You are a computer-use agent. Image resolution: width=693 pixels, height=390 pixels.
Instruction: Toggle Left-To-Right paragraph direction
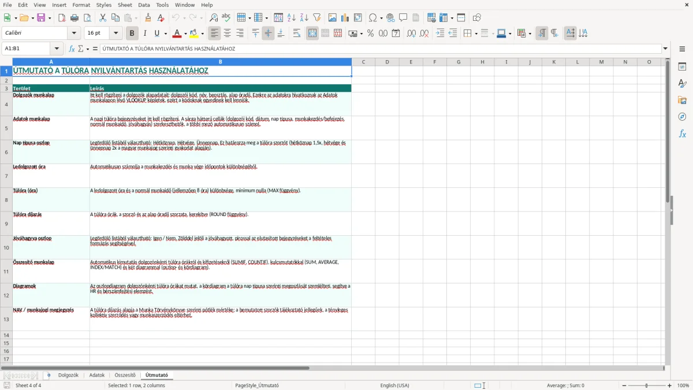click(x=542, y=34)
